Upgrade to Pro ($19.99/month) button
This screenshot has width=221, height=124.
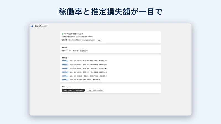pos(73,90)
